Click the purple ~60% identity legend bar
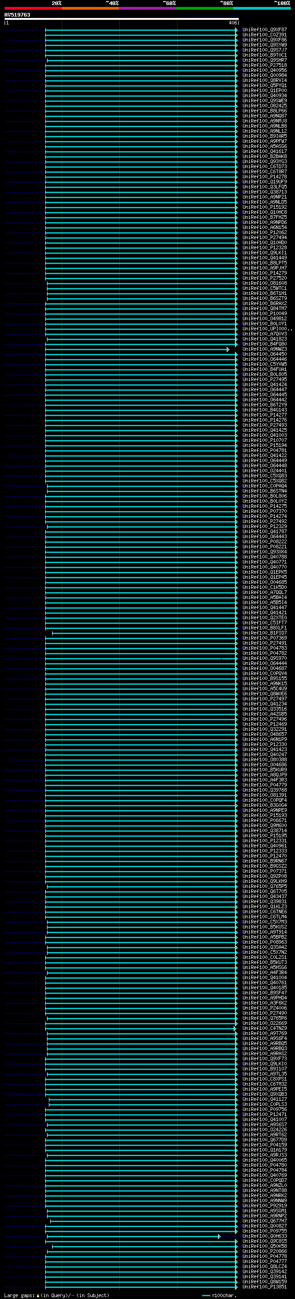This screenshot has width=295, height=1299. click(x=148, y=8)
